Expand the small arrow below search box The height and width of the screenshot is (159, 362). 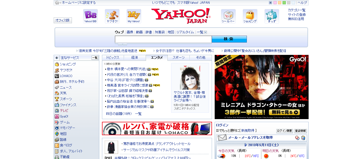pos(122,44)
